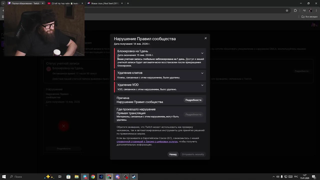The height and width of the screenshot is (180, 320).
Task: Open Discord from the taskbar
Action: [117, 177]
